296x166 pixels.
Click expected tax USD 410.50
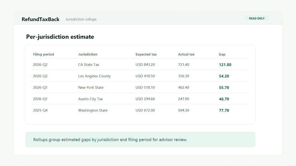(x=145, y=76)
